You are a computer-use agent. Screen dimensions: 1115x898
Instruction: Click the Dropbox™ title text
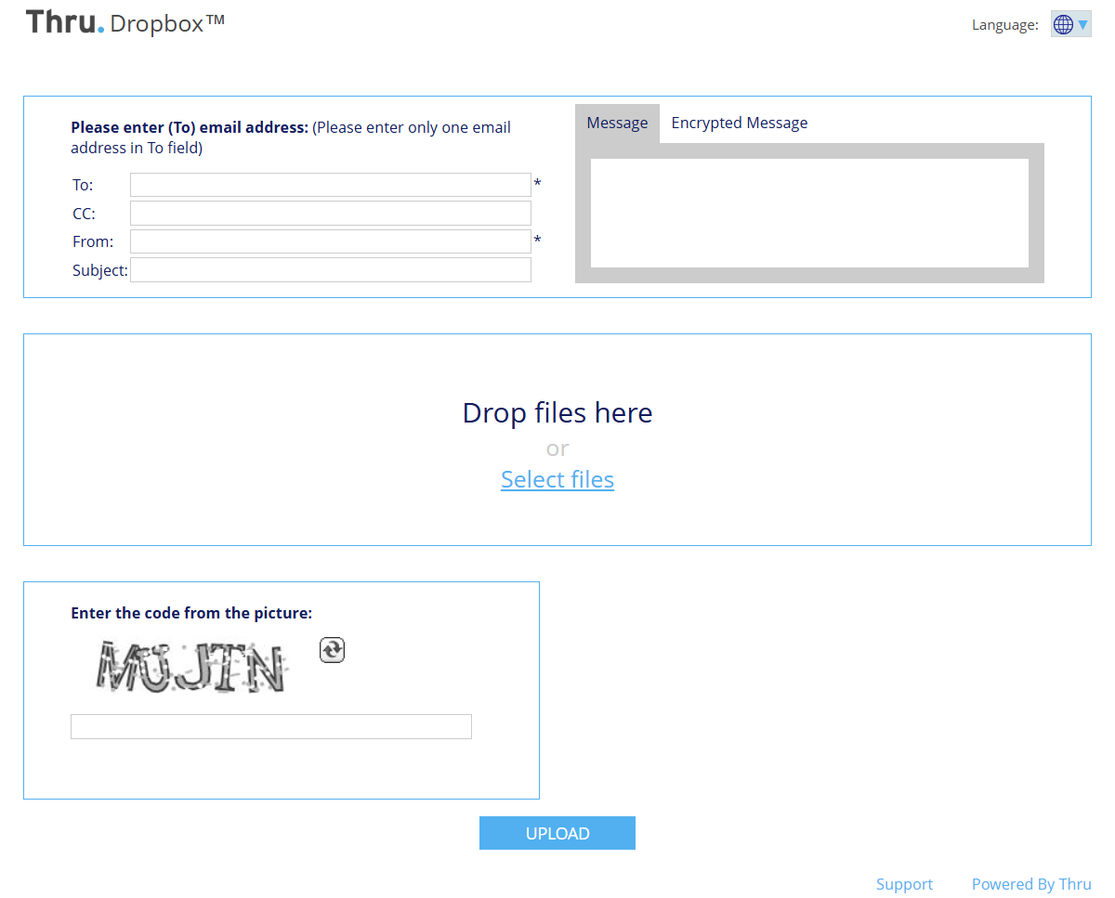(x=167, y=24)
